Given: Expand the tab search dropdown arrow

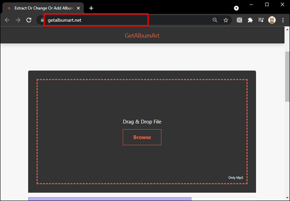Looking at the screenshot, I should [236, 8].
